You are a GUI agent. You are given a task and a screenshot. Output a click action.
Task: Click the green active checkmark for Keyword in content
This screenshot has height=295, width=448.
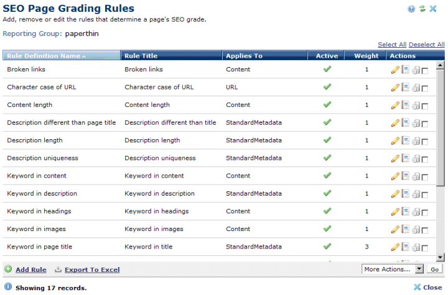click(x=327, y=176)
